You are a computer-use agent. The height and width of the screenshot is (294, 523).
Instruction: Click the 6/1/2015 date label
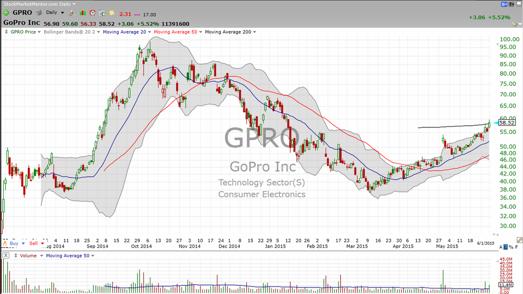point(485,243)
